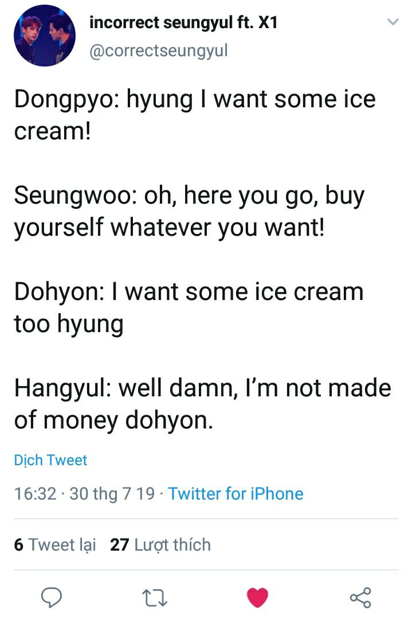This screenshot has height=620, width=412.
Task: Open incorrect seungyul ft. X1 profile name
Action: click(x=184, y=22)
